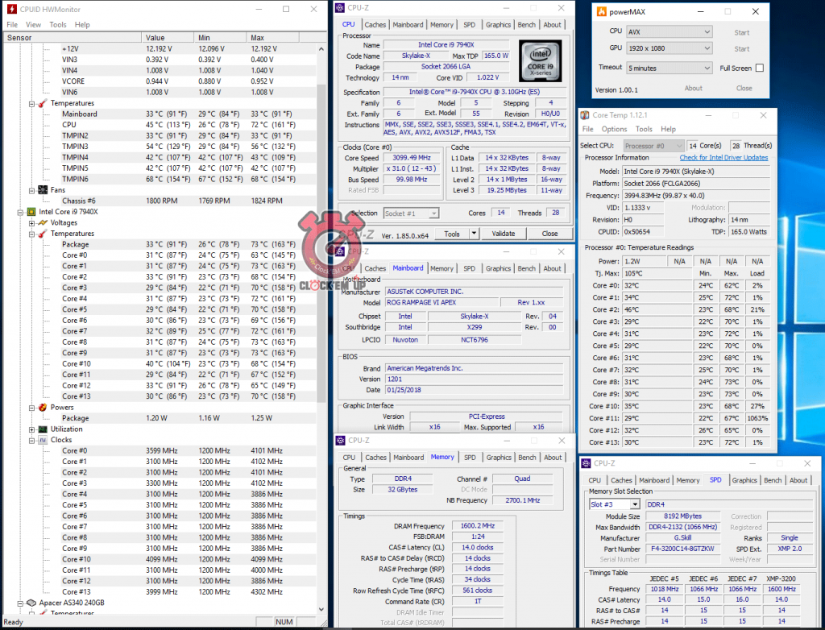
Task: Click the Apacer AS340 240GB drive icon
Action: click(31, 603)
